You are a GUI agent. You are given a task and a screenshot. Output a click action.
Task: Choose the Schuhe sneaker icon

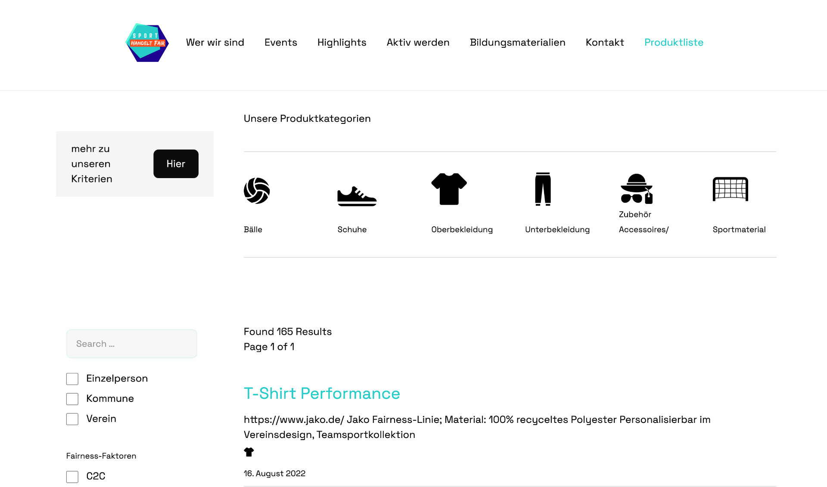point(357,196)
